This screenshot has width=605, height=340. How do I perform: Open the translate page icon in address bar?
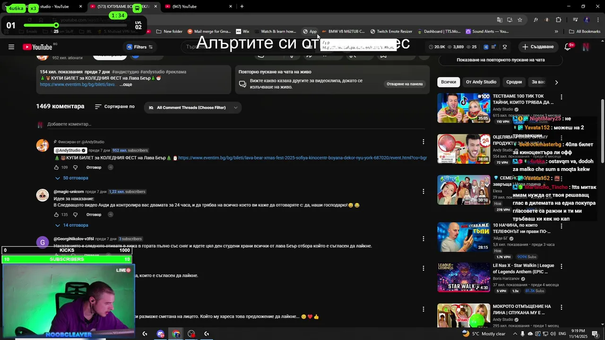[x=500, y=20]
